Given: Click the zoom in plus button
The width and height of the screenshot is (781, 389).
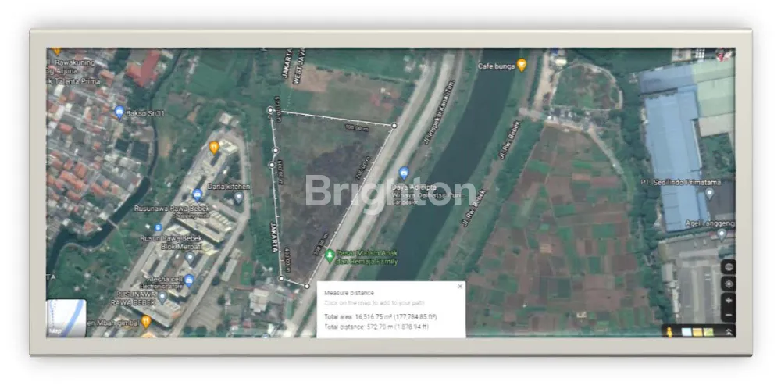Looking at the screenshot, I should [x=728, y=301].
